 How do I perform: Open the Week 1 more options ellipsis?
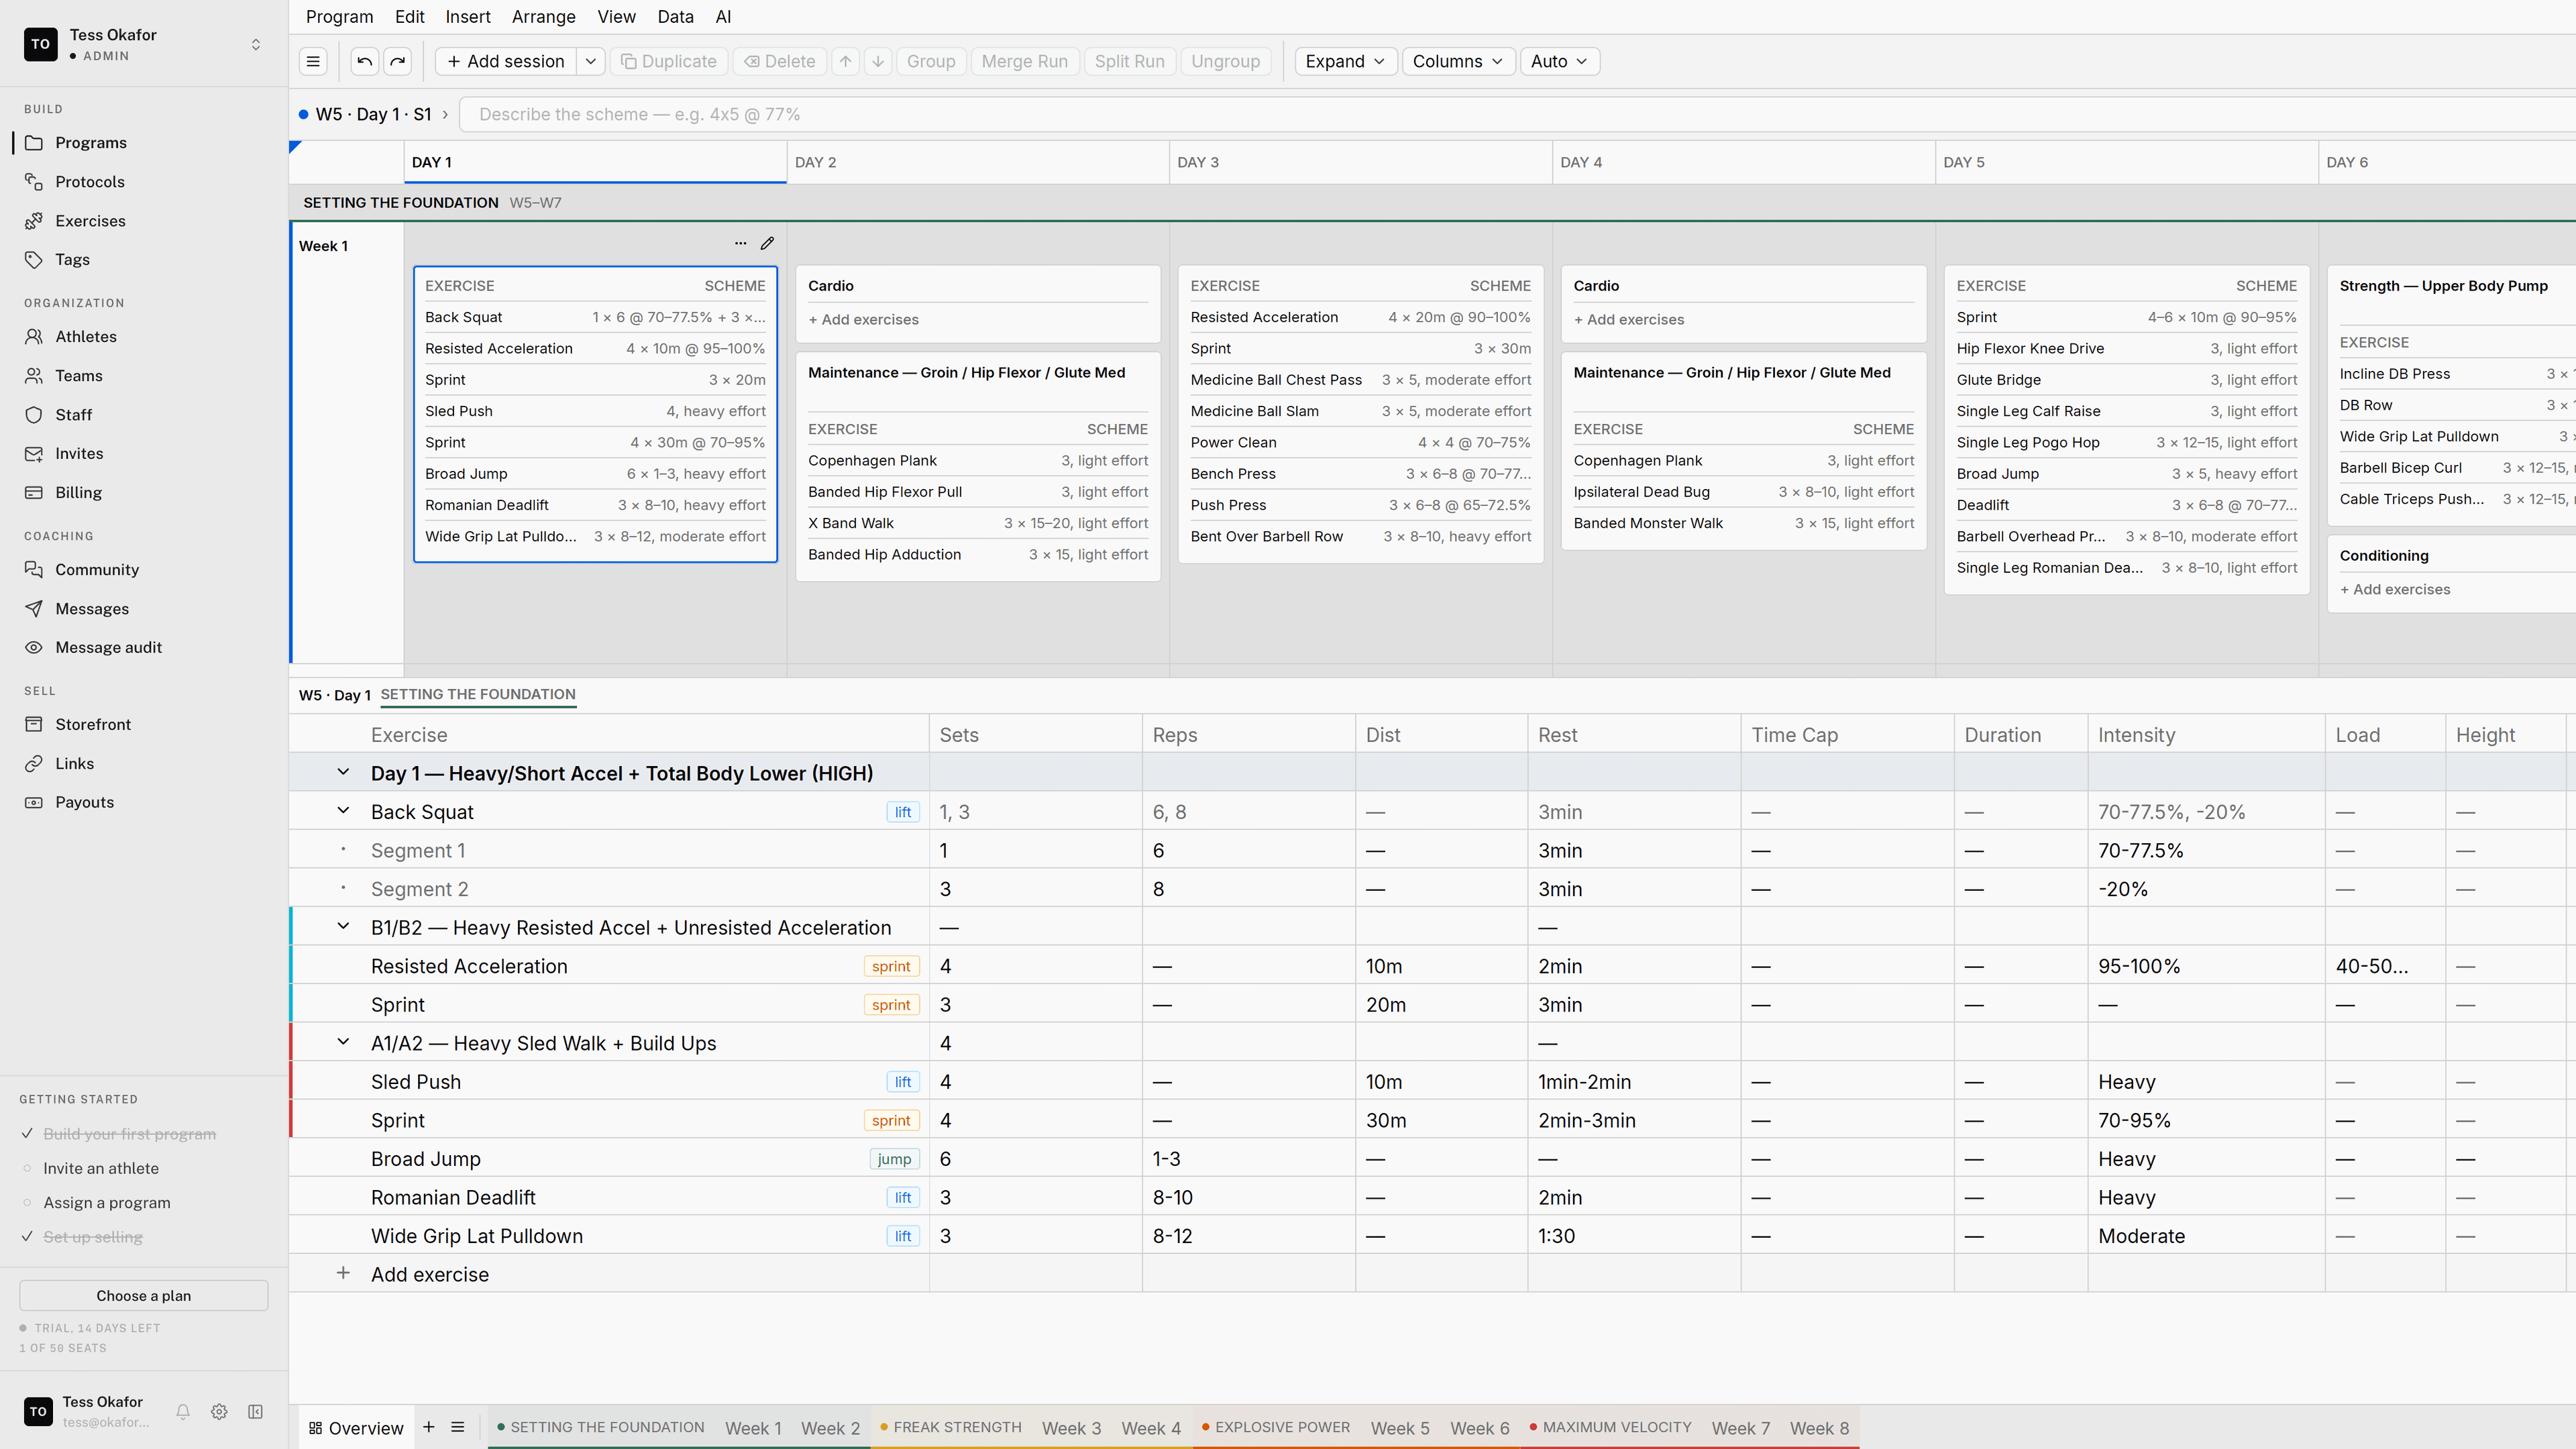click(740, 243)
